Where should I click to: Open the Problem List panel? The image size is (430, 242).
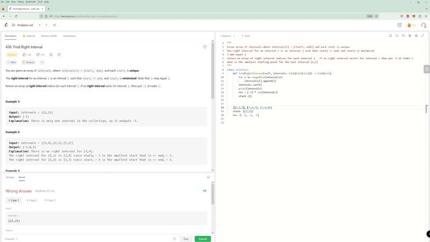(22, 25)
